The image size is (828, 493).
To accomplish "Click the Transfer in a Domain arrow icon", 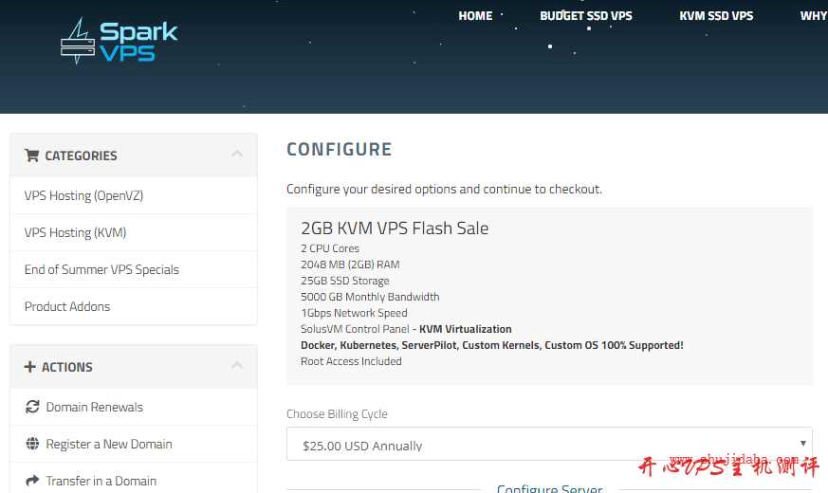I will pyautogui.click(x=32, y=481).
